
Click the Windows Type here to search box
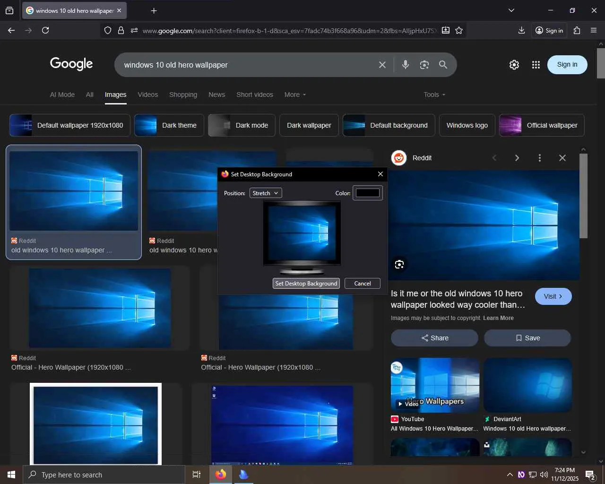pyautogui.click(x=104, y=475)
